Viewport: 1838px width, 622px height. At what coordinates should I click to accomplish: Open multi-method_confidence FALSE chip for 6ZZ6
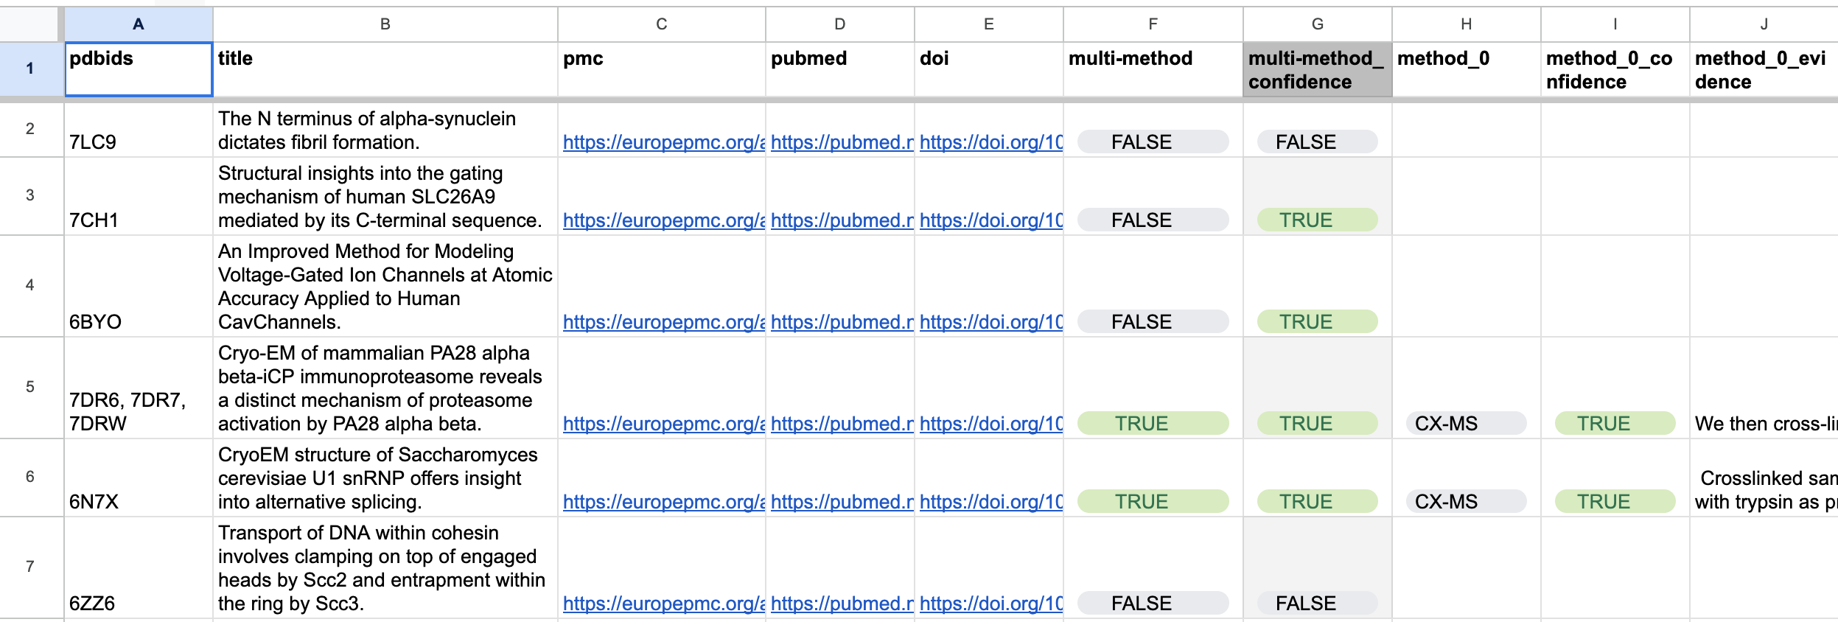point(1317,603)
